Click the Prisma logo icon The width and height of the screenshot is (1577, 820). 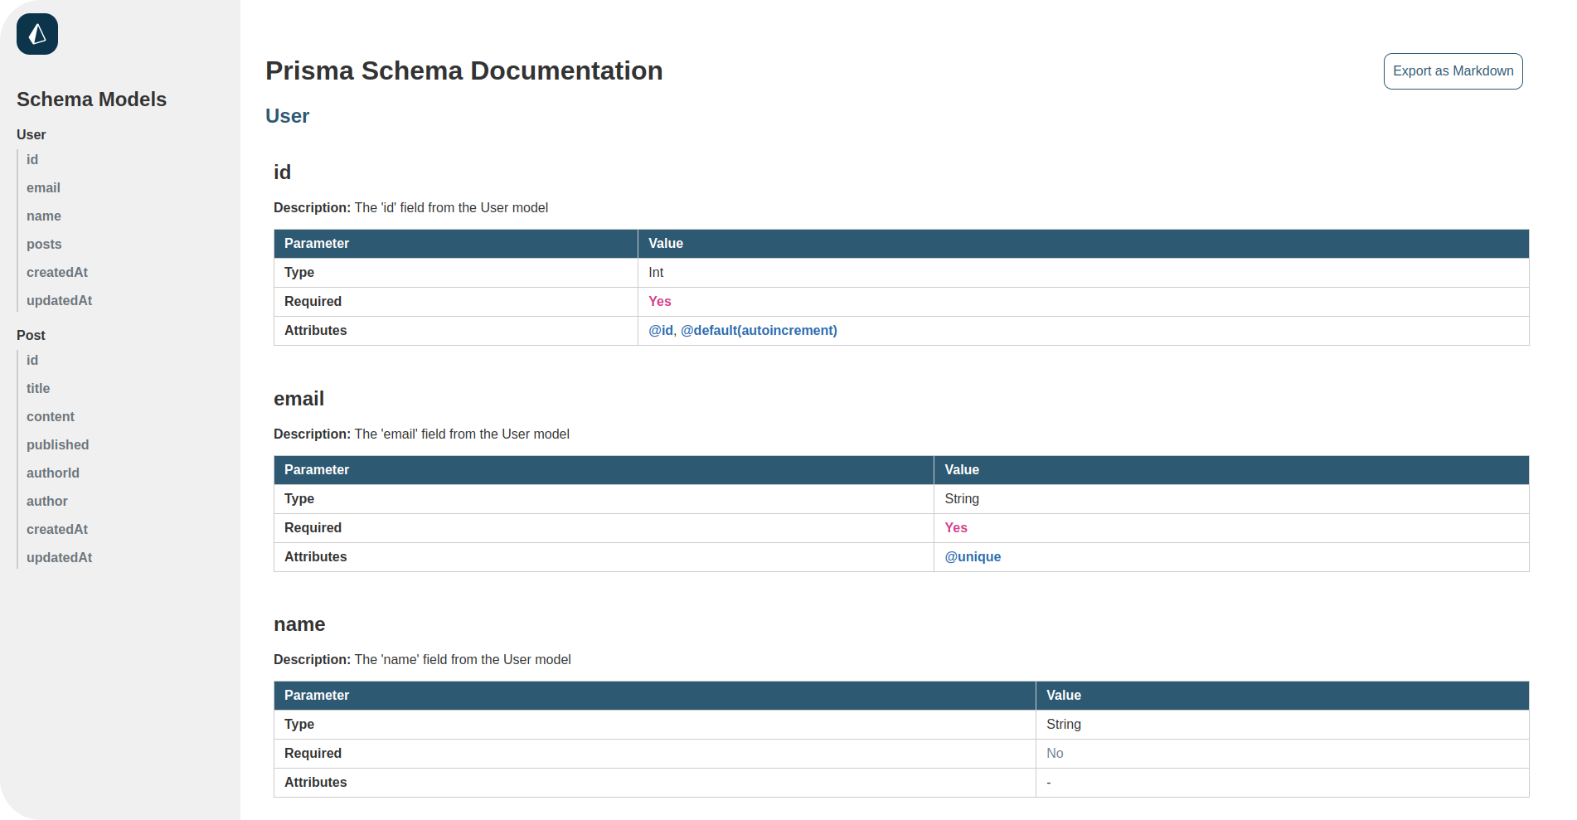click(37, 34)
